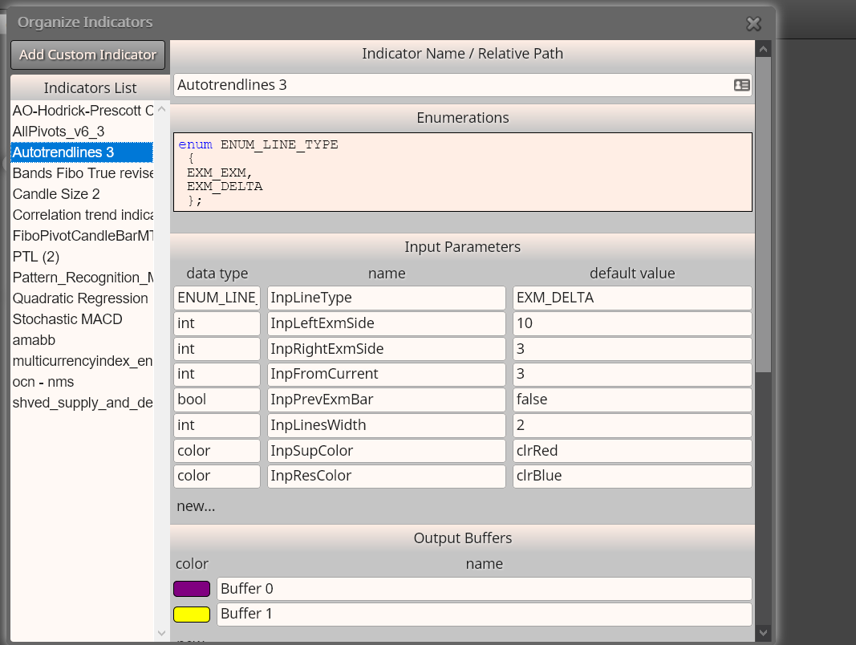Image resolution: width=856 pixels, height=645 pixels.
Task: Edit the clrRed default value
Action: tap(632, 451)
